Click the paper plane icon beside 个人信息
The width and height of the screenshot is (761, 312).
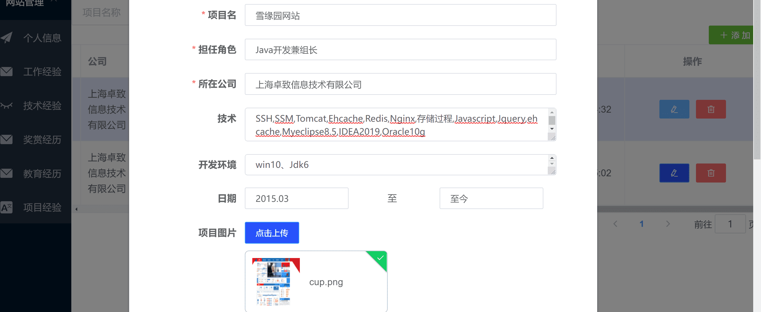(7, 38)
